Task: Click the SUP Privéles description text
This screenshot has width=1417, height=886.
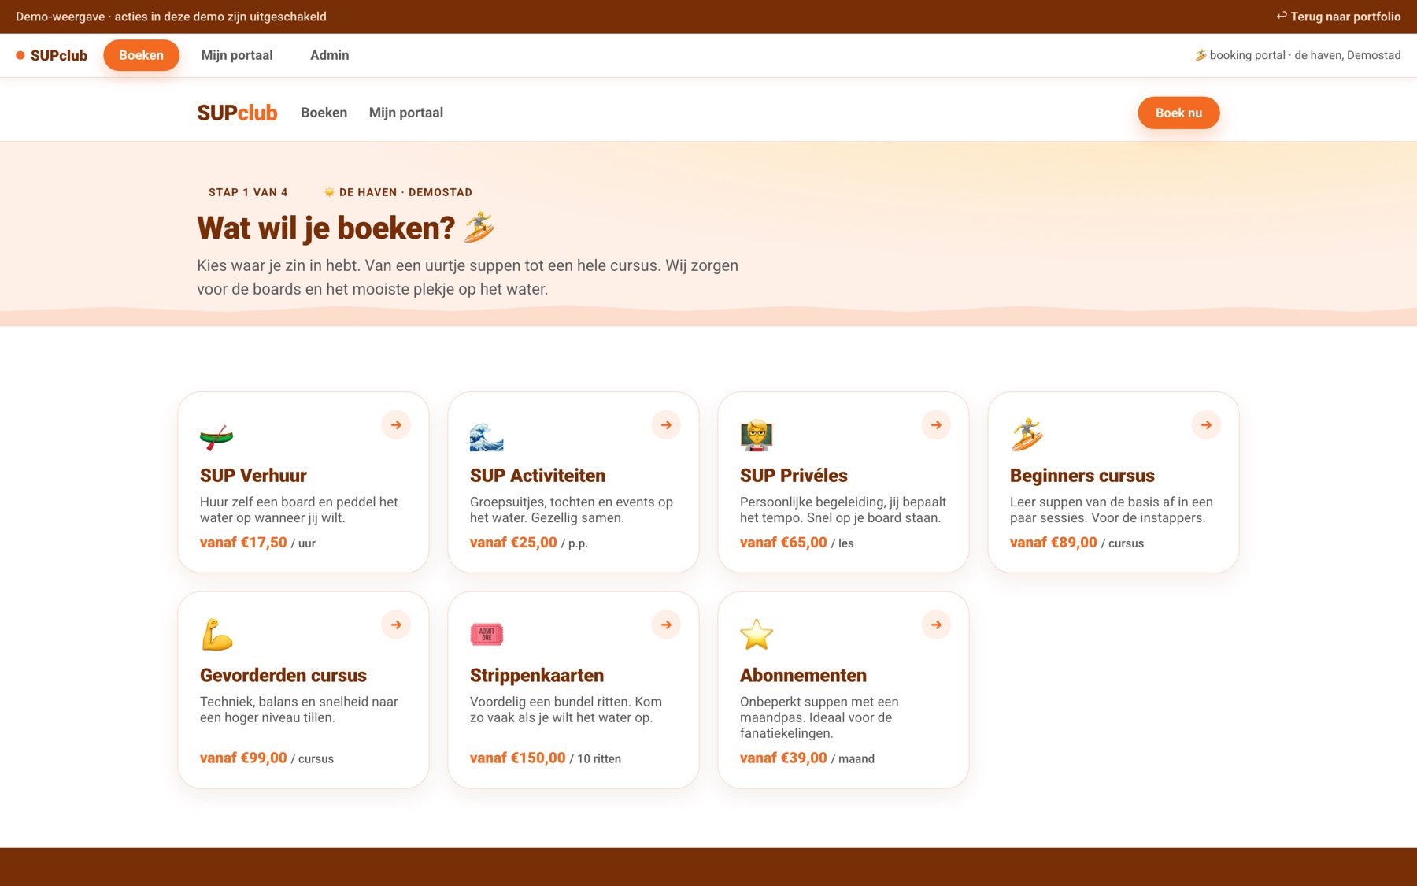Action: (x=843, y=510)
